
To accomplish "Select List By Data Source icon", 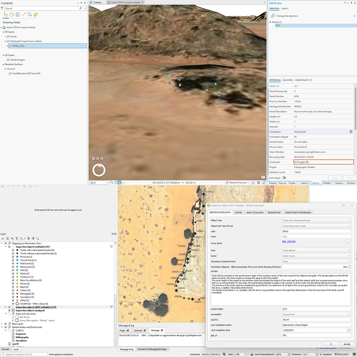I will 12,15.
